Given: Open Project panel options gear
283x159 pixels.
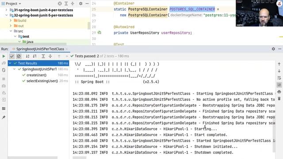Looking at the screenshot, I should [x=80, y=4].
